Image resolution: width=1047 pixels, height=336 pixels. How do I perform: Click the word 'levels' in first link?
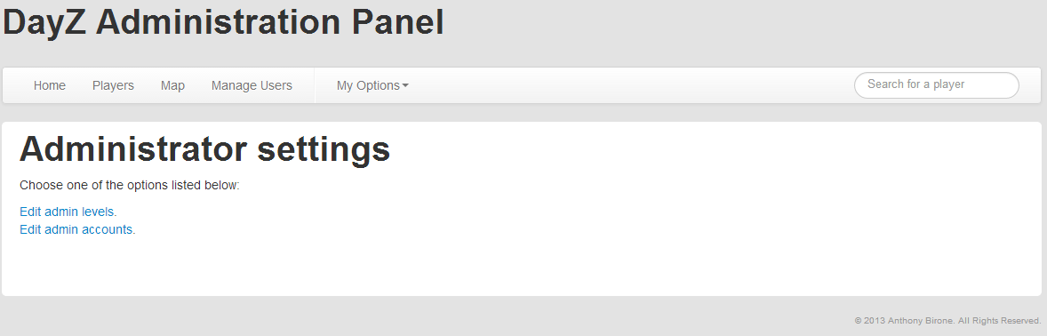98,212
